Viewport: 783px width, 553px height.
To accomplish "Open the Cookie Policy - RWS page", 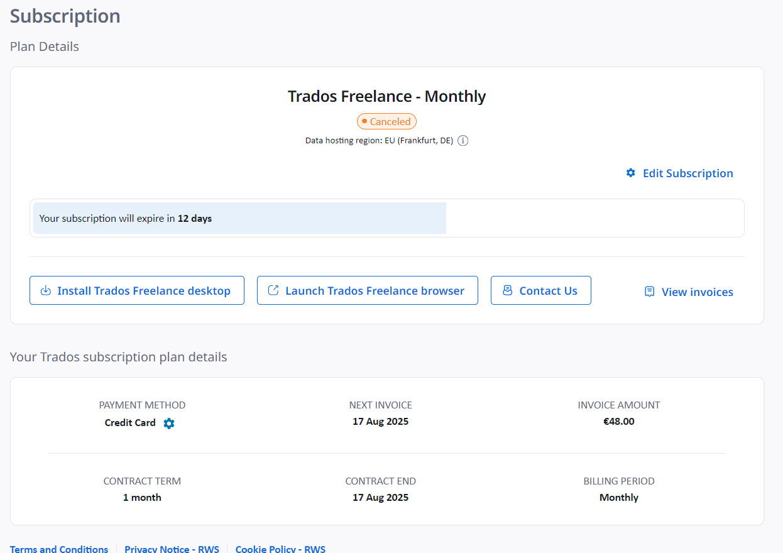I will pyautogui.click(x=280, y=549).
